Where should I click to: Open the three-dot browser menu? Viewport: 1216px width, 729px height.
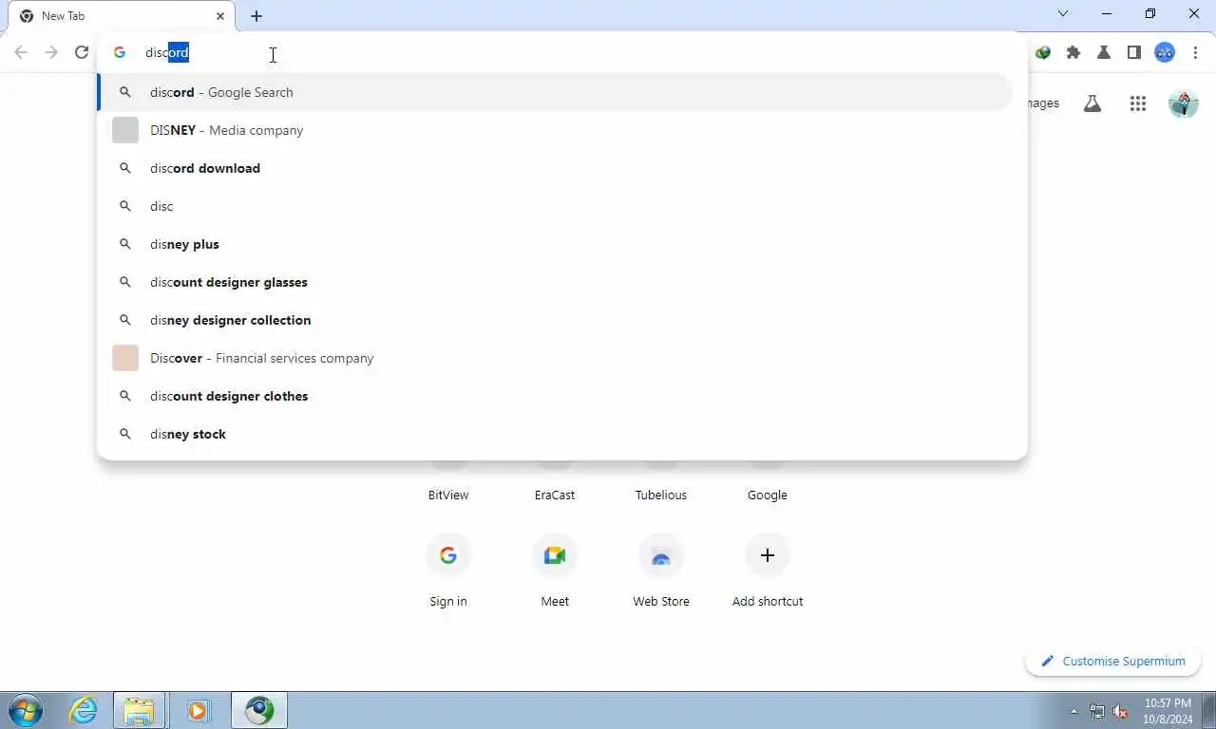tap(1195, 53)
